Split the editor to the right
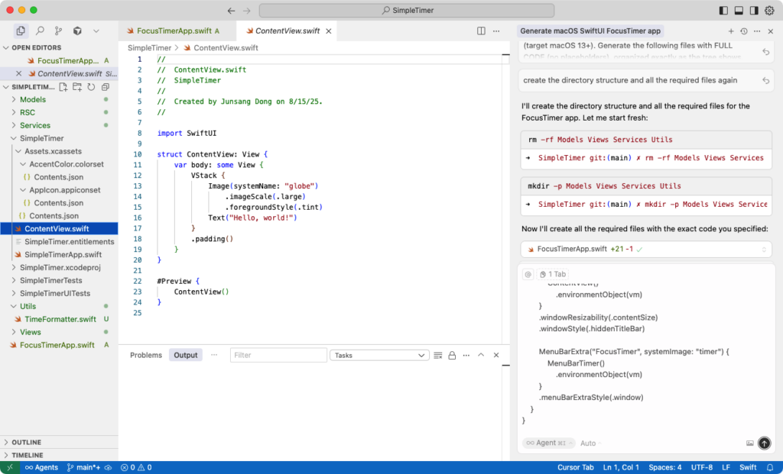Viewport: 783px width, 474px height. click(x=481, y=31)
